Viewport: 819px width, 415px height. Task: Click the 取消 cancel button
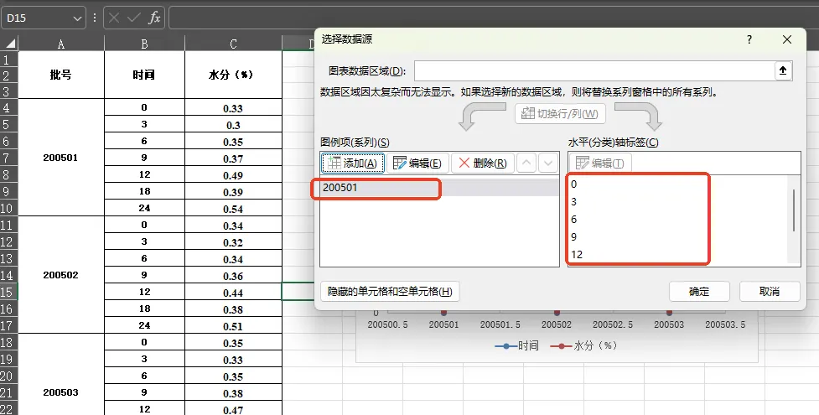click(x=770, y=291)
